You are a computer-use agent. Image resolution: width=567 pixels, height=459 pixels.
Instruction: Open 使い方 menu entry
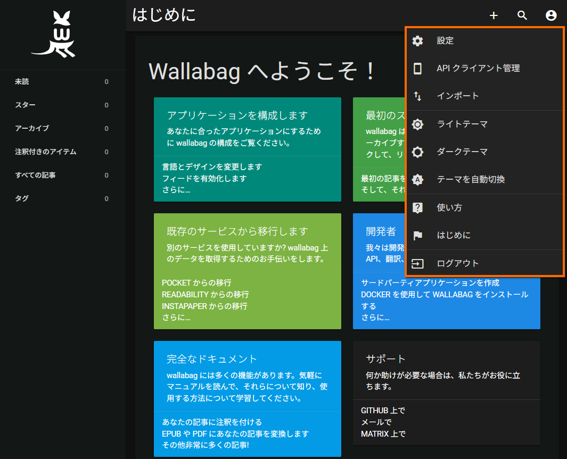point(485,207)
